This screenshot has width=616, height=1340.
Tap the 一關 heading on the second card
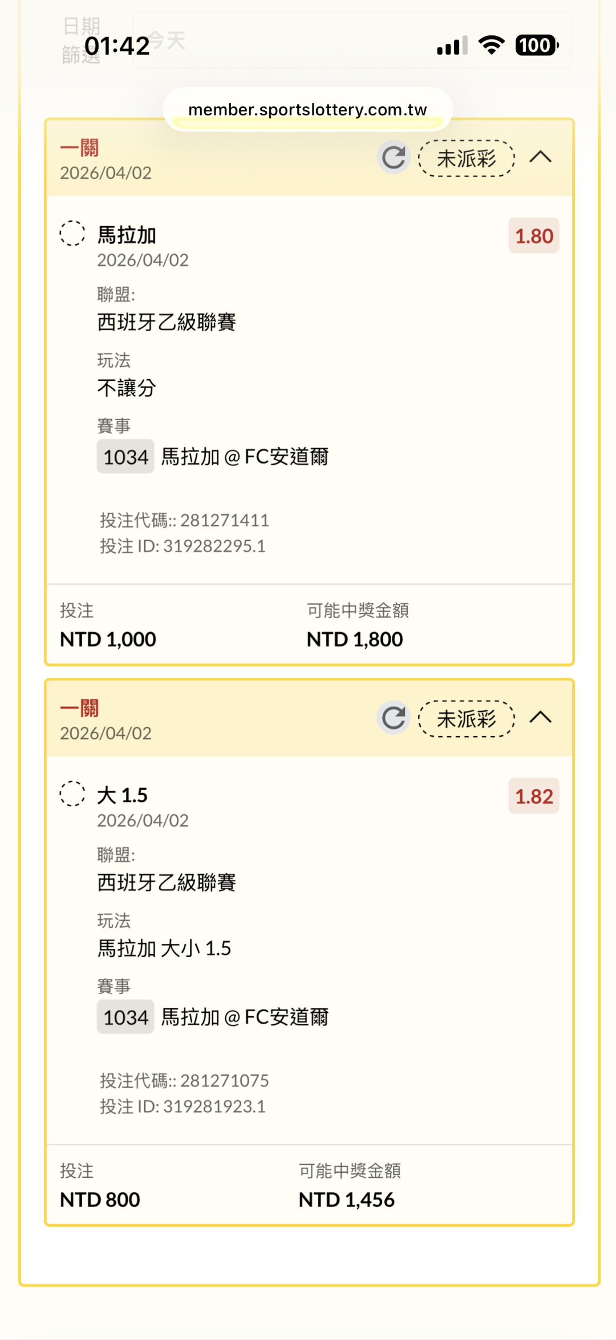pyautogui.click(x=79, y=709)
